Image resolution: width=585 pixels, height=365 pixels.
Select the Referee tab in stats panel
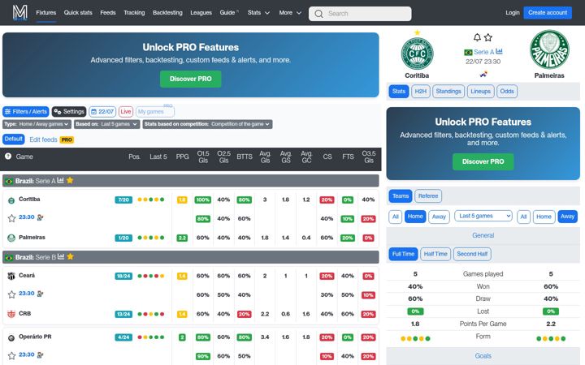click(428, 196)
